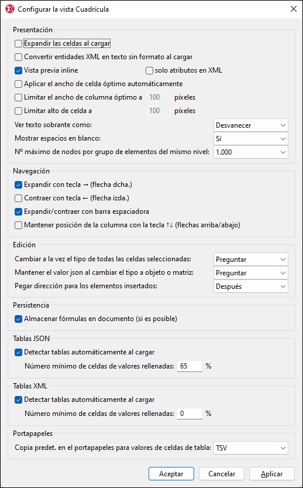Open Cambiar a la vez el tipo dropdown
Viewport: 303px width, 488px height.
point(251,260)
